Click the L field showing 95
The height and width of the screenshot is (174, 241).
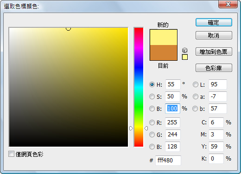point(218,84)
